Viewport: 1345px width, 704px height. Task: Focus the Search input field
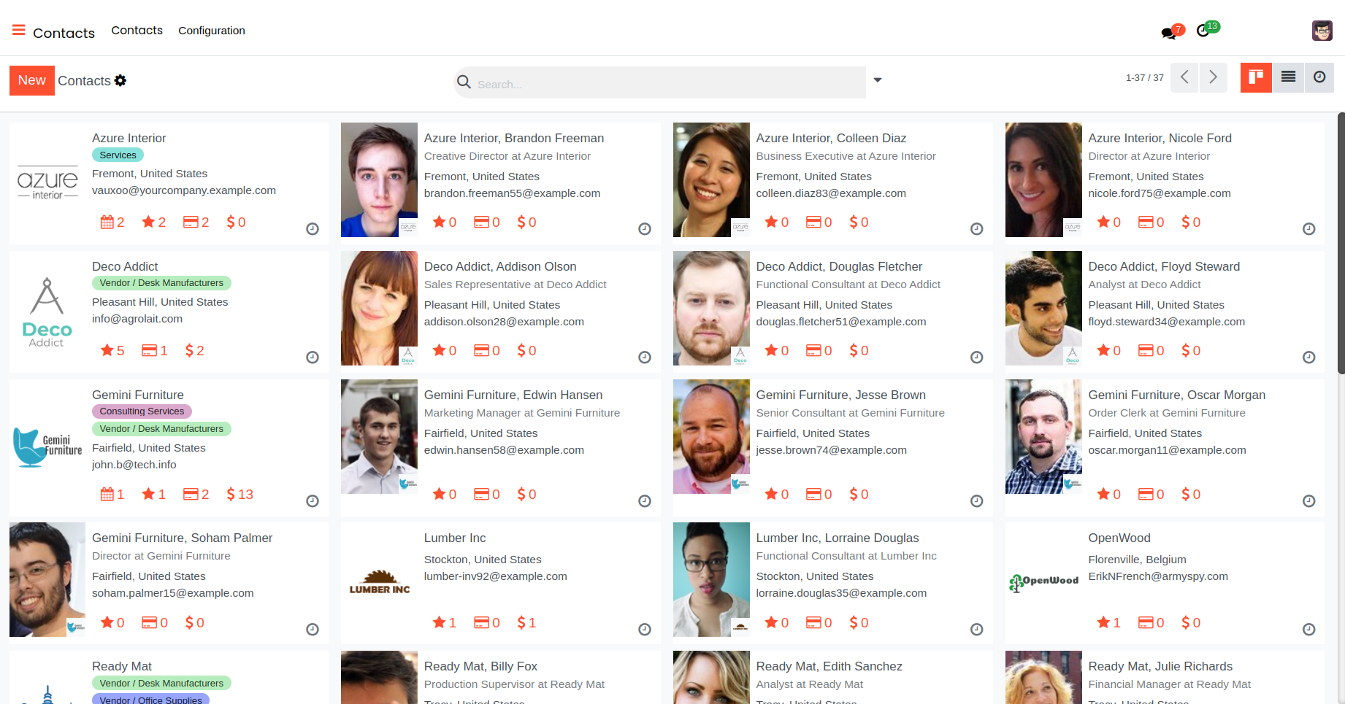click(x=669, y=83)
